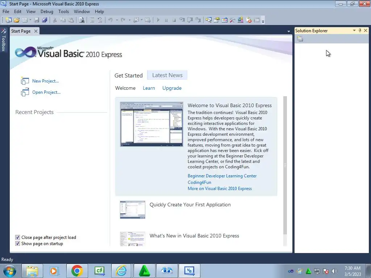Image resolution: width=371 pixels, height=278 pixels.
Task: Open Find in Files binoculars icon
Action: [82, 20]
